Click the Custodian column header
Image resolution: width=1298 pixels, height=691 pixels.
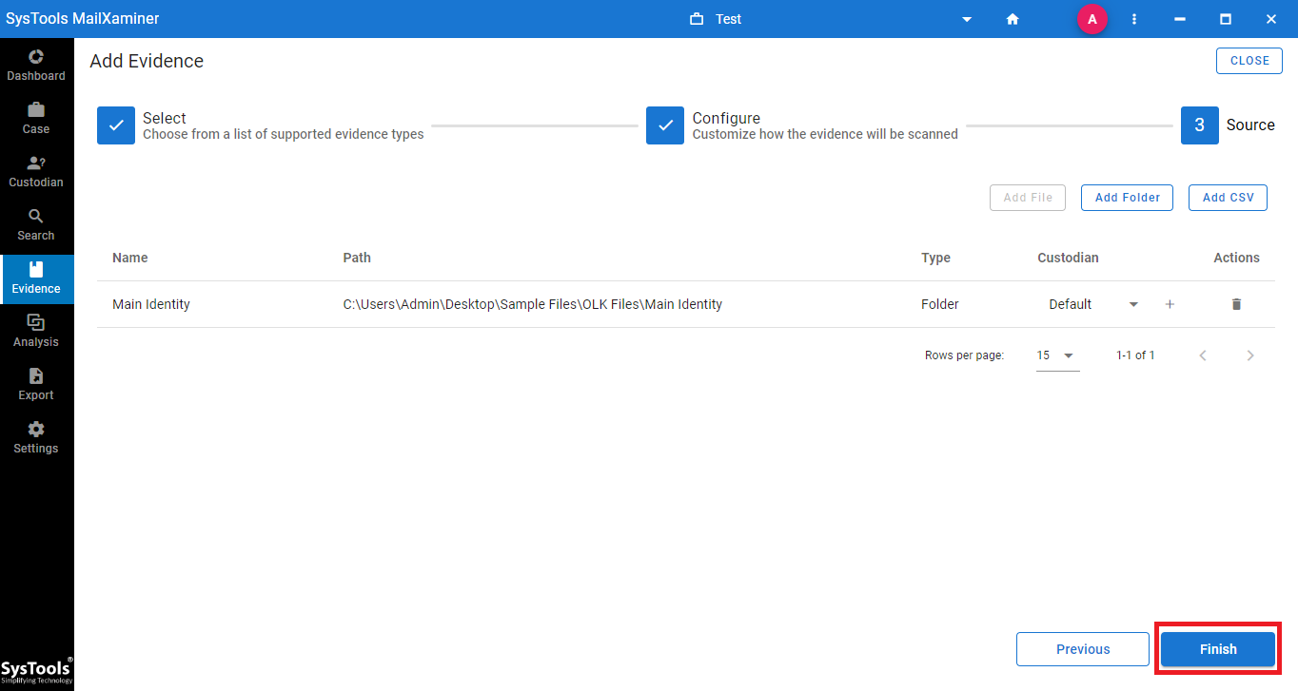click(x=1068, y=258)
